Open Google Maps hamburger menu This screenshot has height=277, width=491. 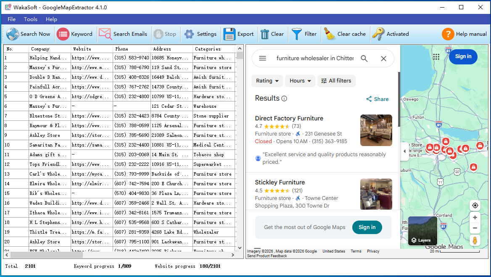click(263, 59)
